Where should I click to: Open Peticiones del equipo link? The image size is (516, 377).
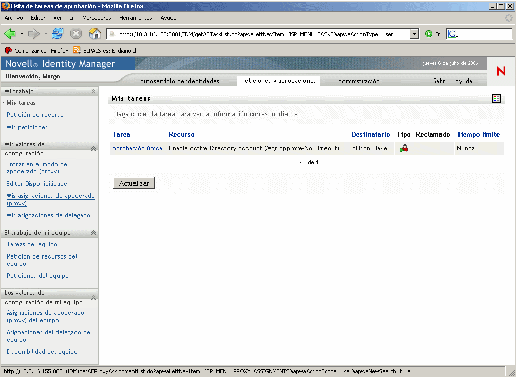click(x=37, y=276)
